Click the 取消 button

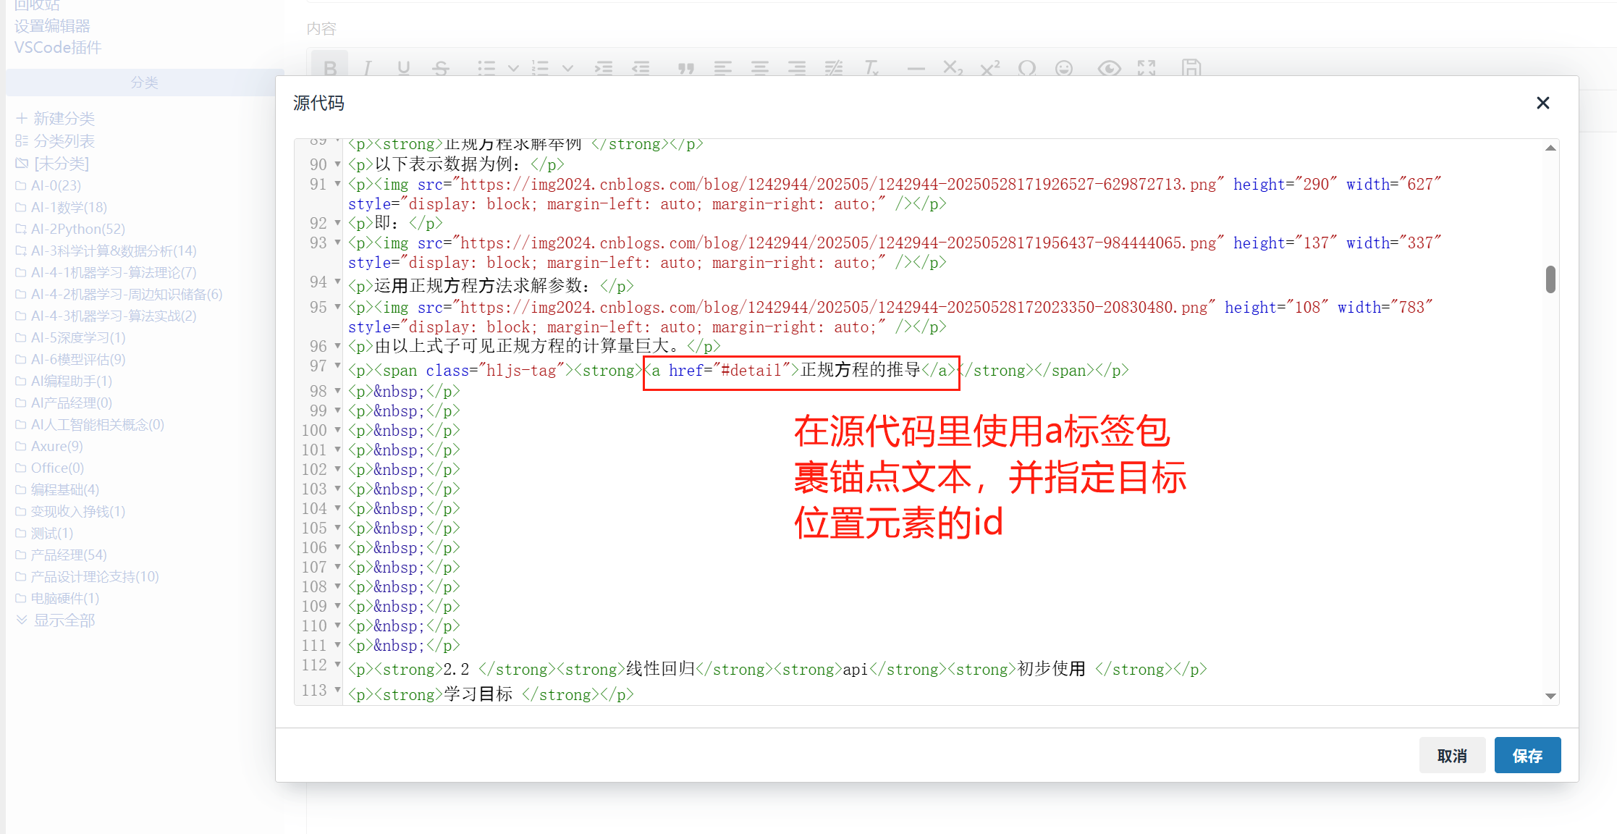1451,755
